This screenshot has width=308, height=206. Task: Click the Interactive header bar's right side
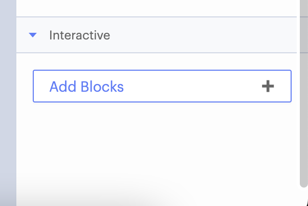(256, 35)
